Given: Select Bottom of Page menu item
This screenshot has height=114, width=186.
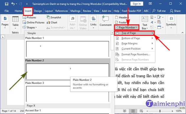Looking at the screenshot, I should (135, 38).
